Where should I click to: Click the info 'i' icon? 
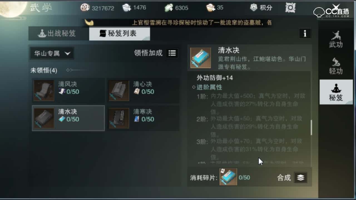point(305,34)
